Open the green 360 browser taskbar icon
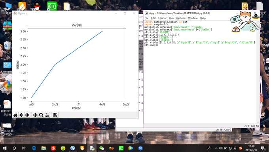269x152 pixels. coord(63,148)
